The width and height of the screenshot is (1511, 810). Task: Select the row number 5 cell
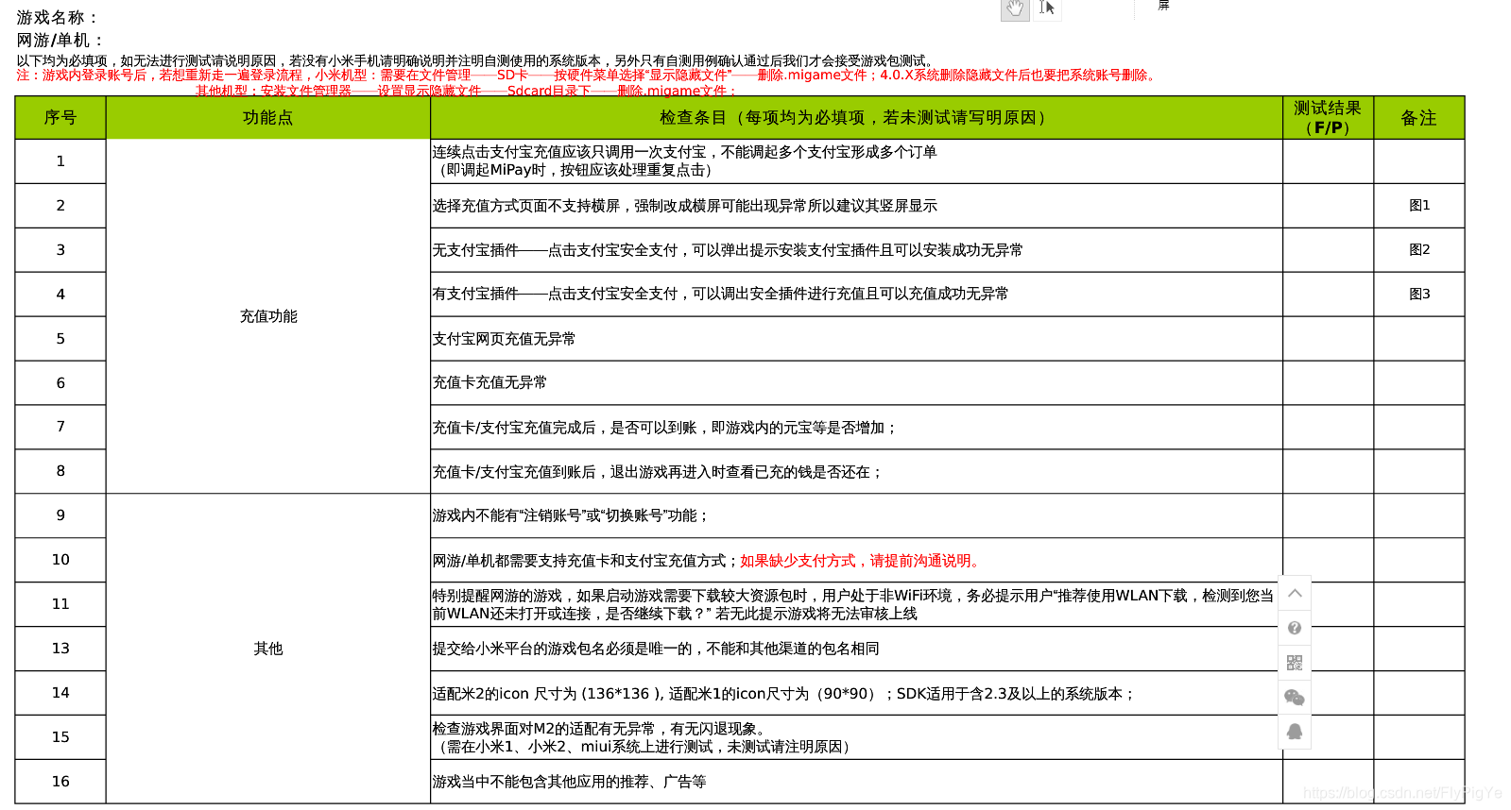tap(60, 339)
